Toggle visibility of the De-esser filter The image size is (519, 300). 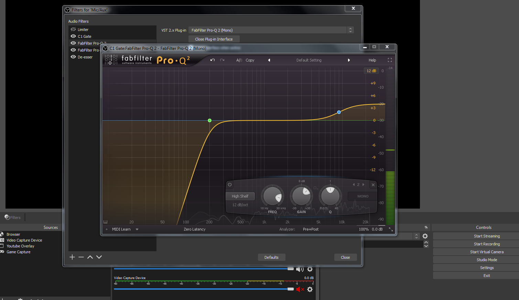pos(73,57)
